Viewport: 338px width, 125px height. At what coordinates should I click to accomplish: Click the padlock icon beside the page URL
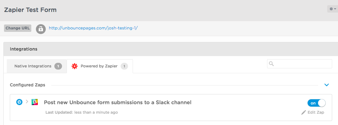pos(41,29)
